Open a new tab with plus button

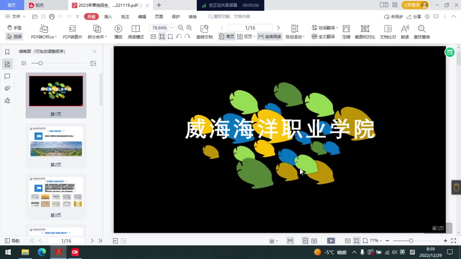[159, 5]
